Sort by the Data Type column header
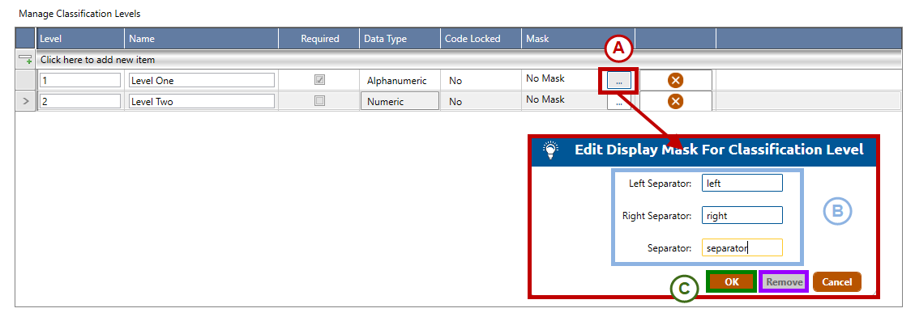 pos(400,39)
